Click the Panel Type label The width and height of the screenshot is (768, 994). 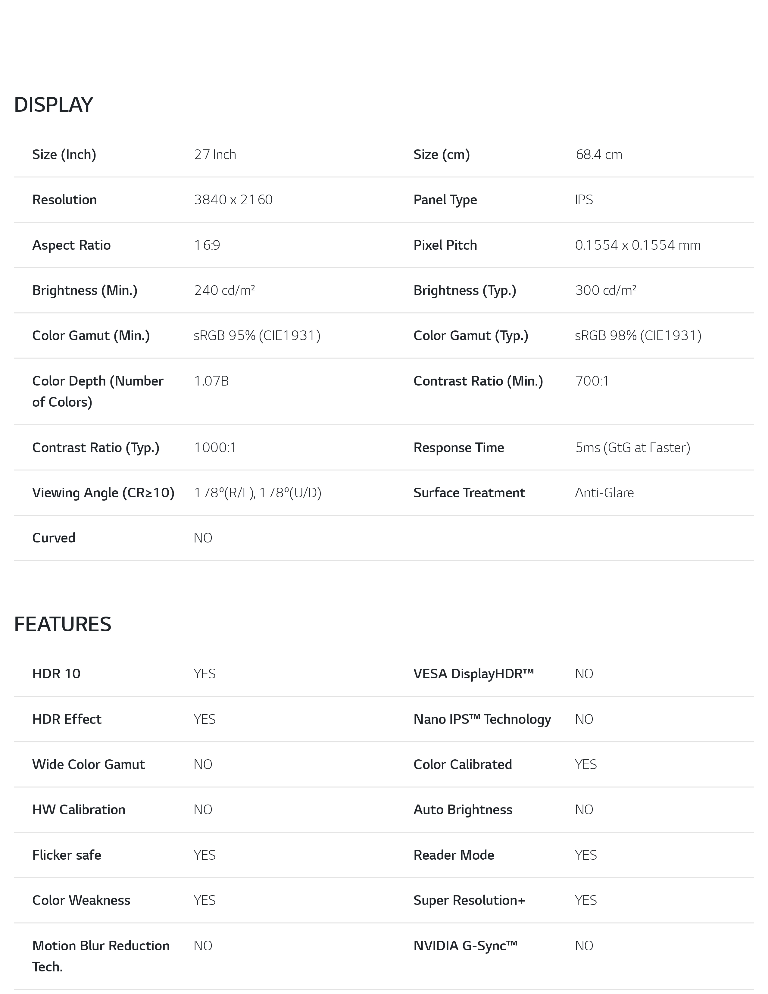[445, 200]
